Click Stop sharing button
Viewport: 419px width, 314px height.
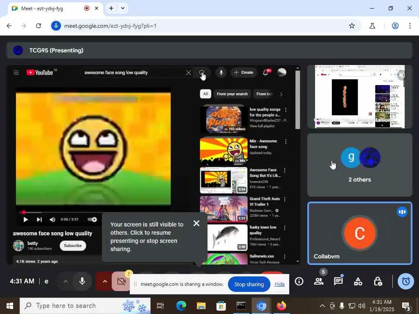[x=249, y=285]
